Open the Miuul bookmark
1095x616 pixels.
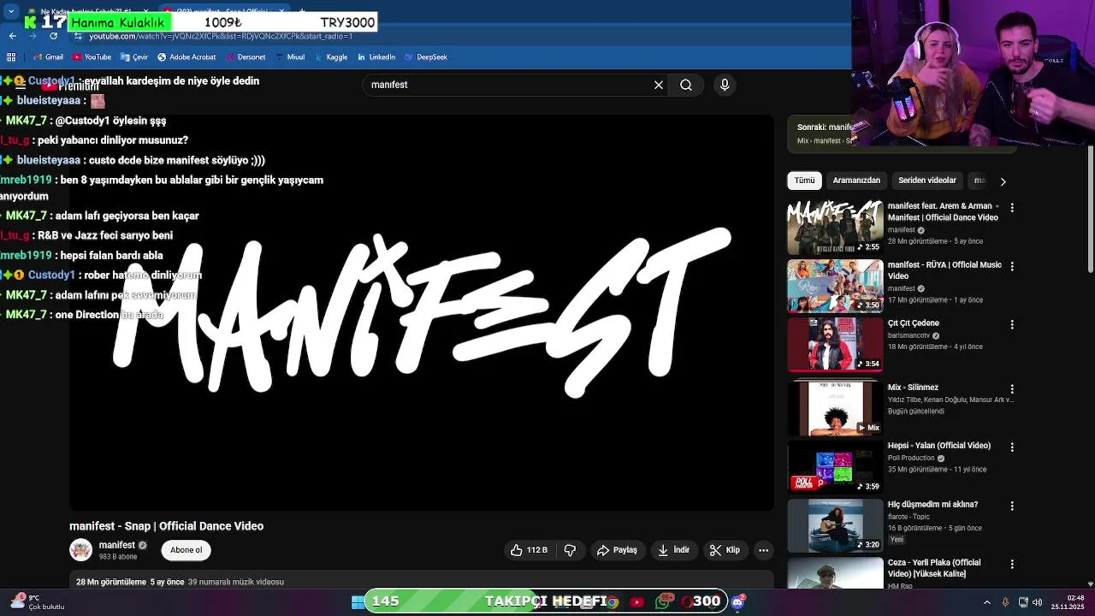(289, 57)
